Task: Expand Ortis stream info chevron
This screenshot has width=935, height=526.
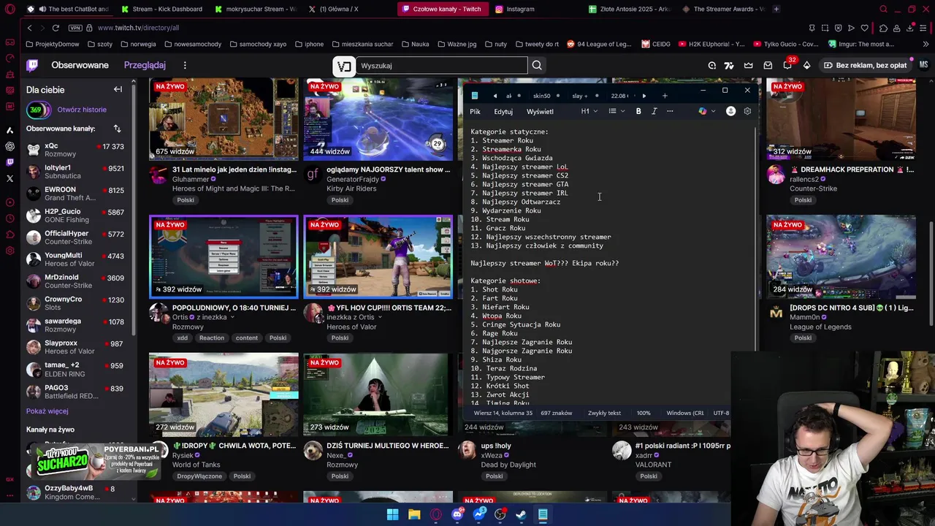Action: pyautogui.click(x=232, y=317)
